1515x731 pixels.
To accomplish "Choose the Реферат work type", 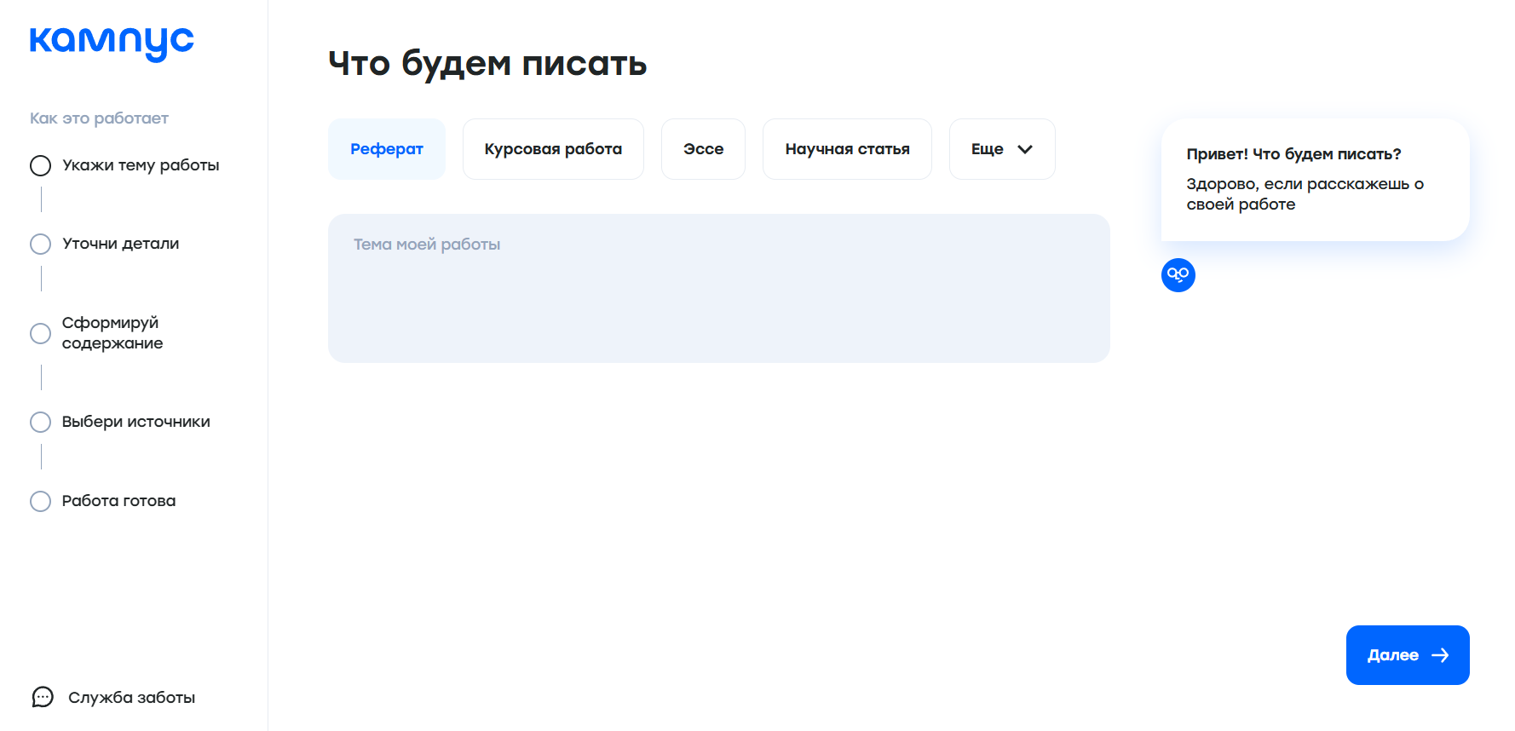I will tap(386, 149).
